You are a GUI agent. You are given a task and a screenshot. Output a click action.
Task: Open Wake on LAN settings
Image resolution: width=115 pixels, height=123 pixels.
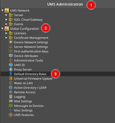point(23,83)
